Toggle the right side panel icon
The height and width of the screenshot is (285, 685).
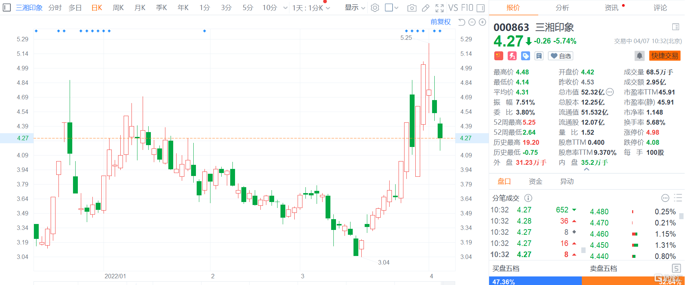pos(481,8)
